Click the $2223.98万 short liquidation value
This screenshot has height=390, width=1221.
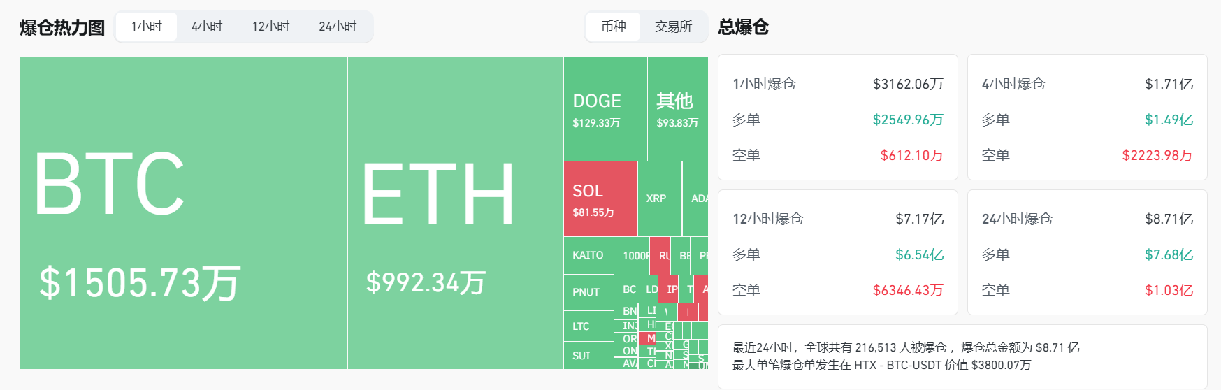coord(1157,155)
